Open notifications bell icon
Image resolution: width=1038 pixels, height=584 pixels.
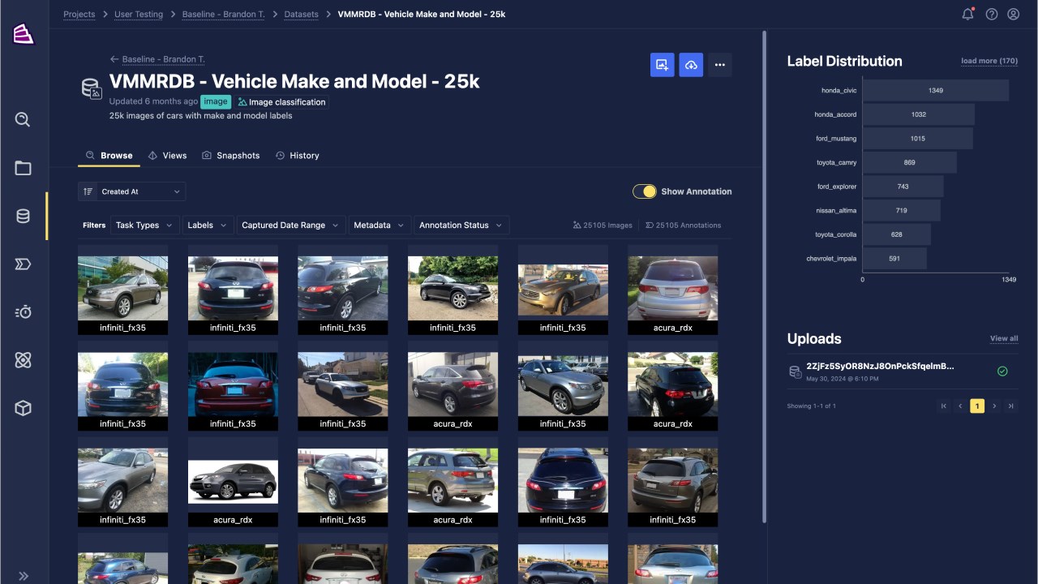coord(967,14)
